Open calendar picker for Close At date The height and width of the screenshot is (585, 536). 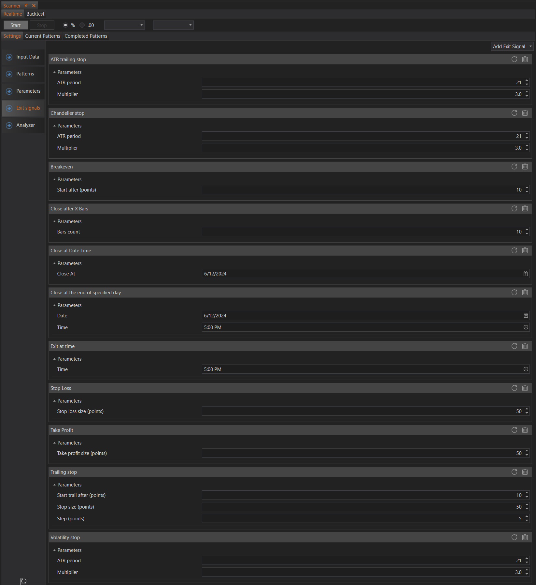click(526, 274)
